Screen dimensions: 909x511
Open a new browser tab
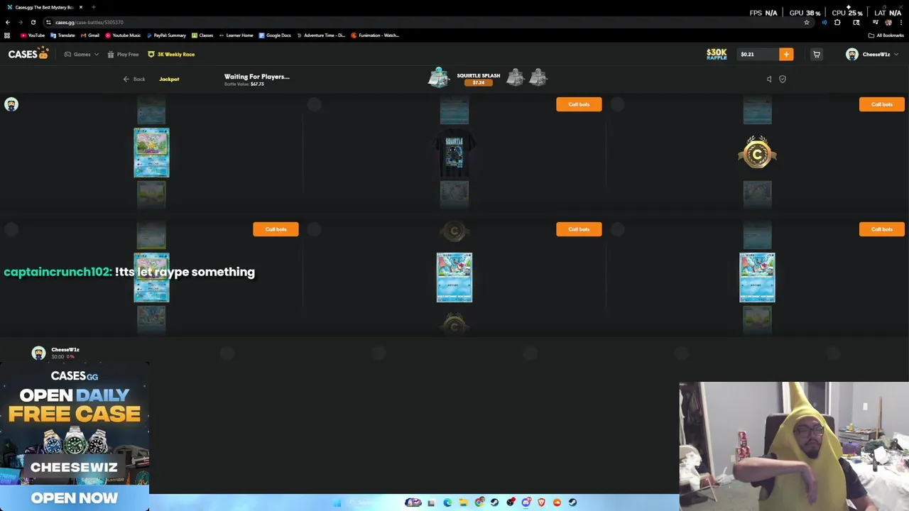tap(94, 7)
